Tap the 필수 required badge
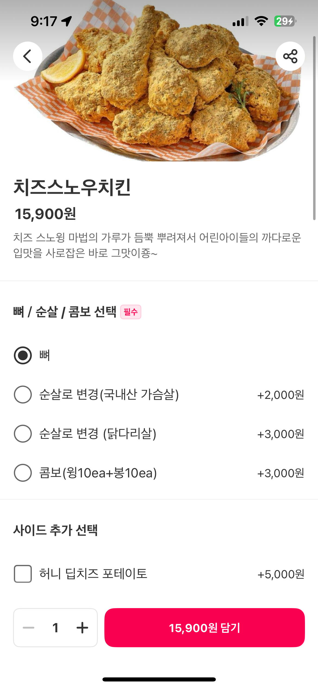Screen dimensions: 318x688 (x=131, y=312)
